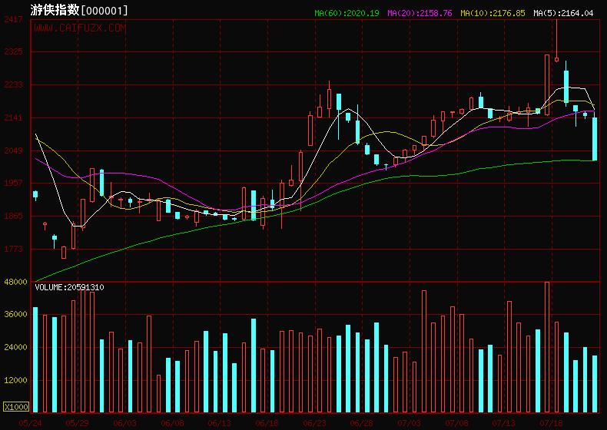
Task: Click the 12000 volume axis label
Action: 15,380
